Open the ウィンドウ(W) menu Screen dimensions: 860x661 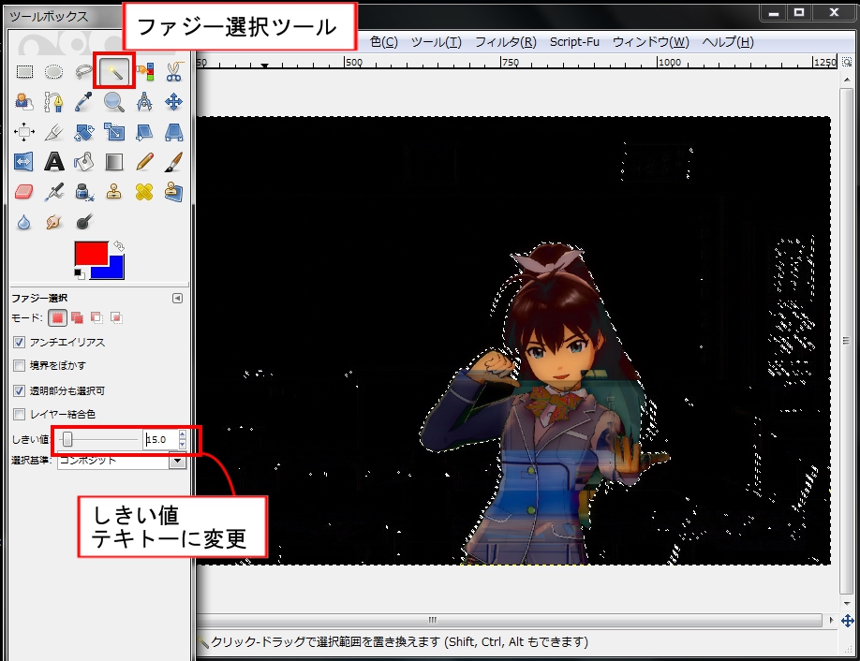tap(650, 42)
